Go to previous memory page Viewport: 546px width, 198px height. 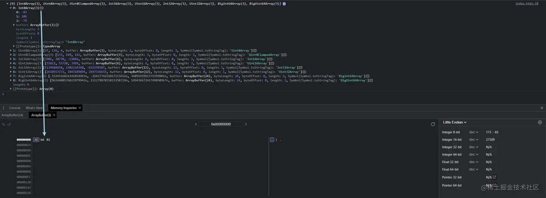tap(196, 124)
